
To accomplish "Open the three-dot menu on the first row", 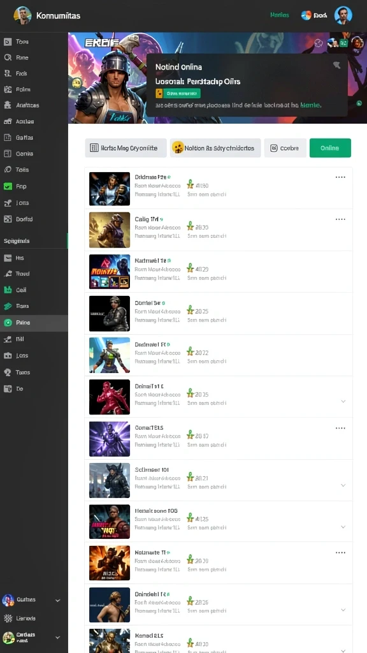I will (340, 177).
